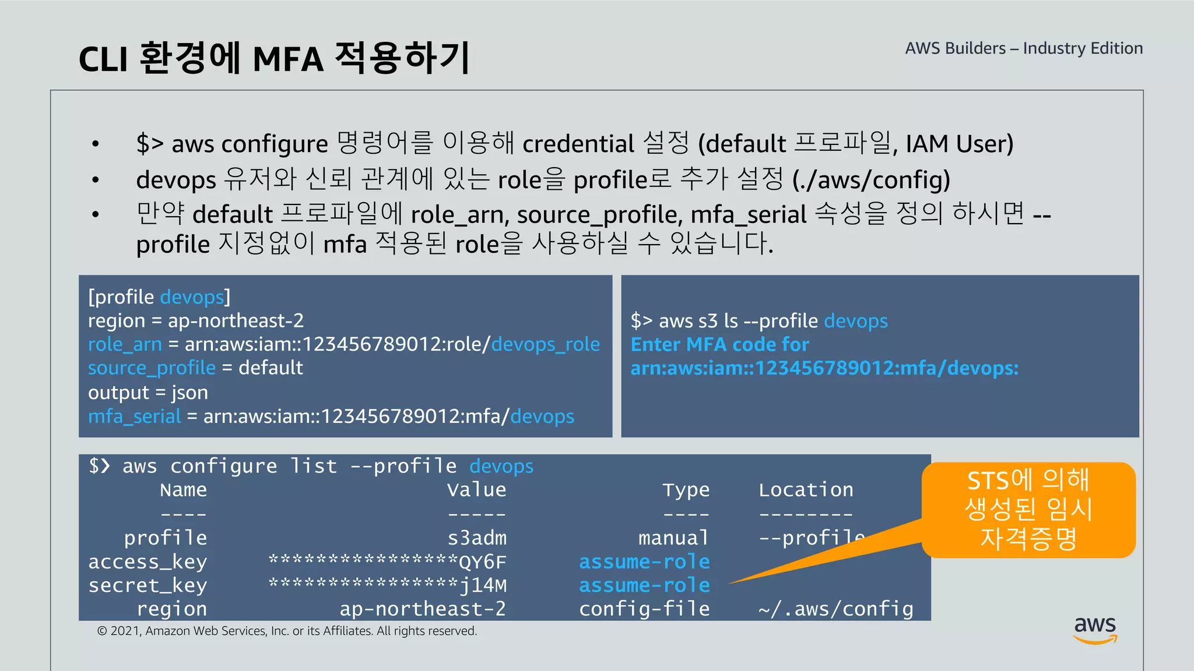The height and width of the screenshot is (671, 1194).
Task: Click the 'secret_key' row name
Action: tap(148, 585)
